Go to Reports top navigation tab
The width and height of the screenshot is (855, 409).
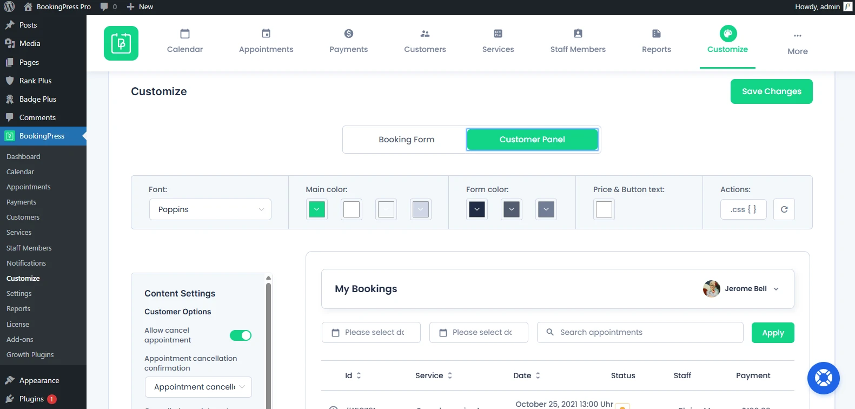point(657,42)
